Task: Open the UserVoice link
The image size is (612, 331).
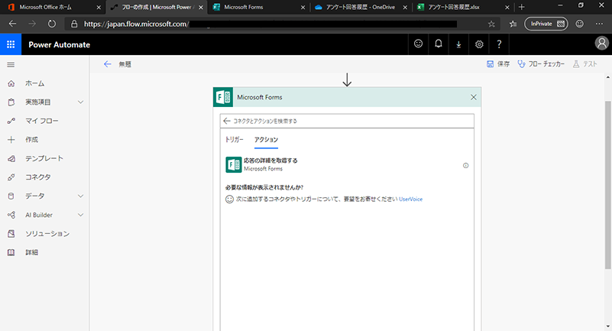Action: [410, 199]
